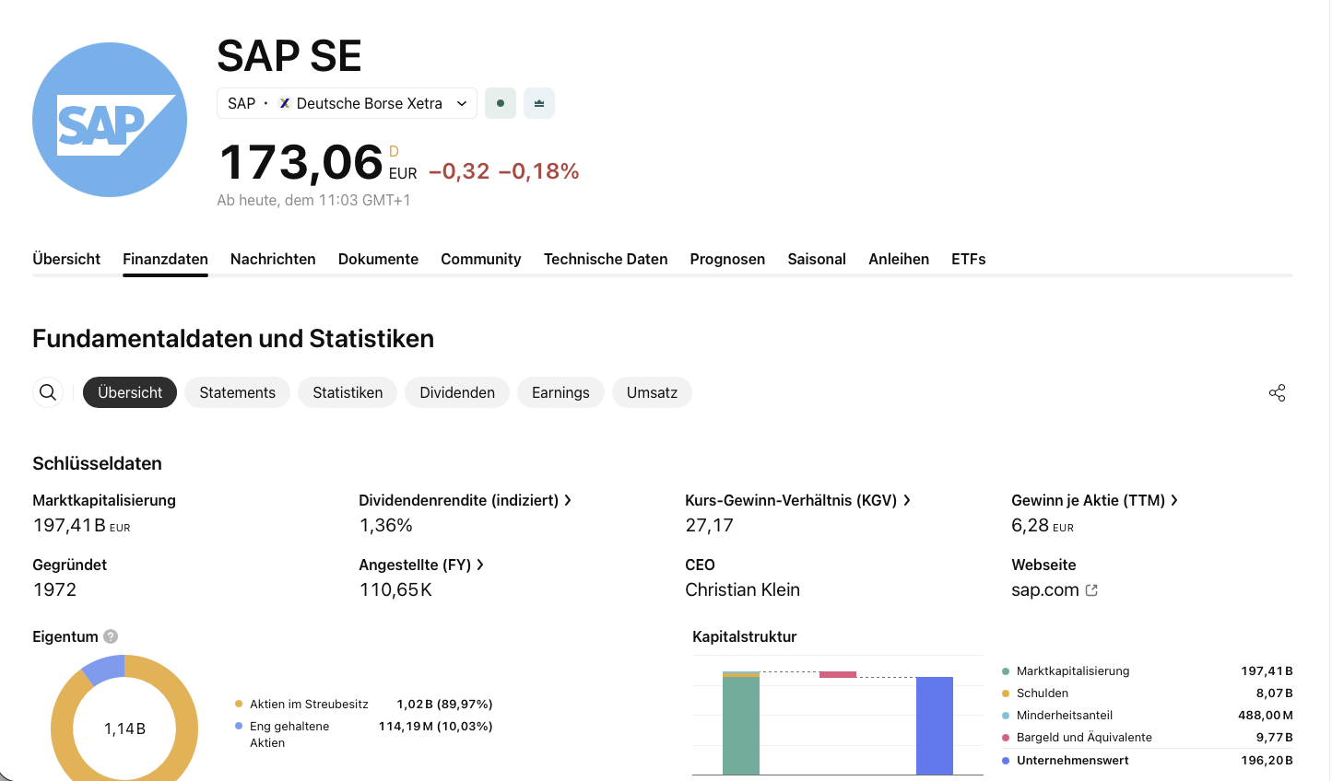The image size is (1332, 781).
Task: Click the Earnings filter button
Action: [560, 392]
